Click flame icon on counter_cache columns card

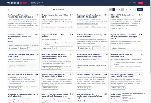141,35
